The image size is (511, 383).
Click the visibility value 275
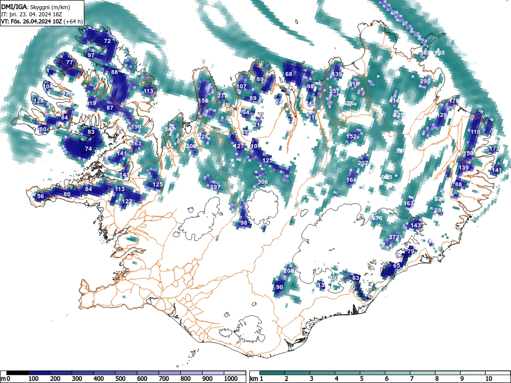222,95
